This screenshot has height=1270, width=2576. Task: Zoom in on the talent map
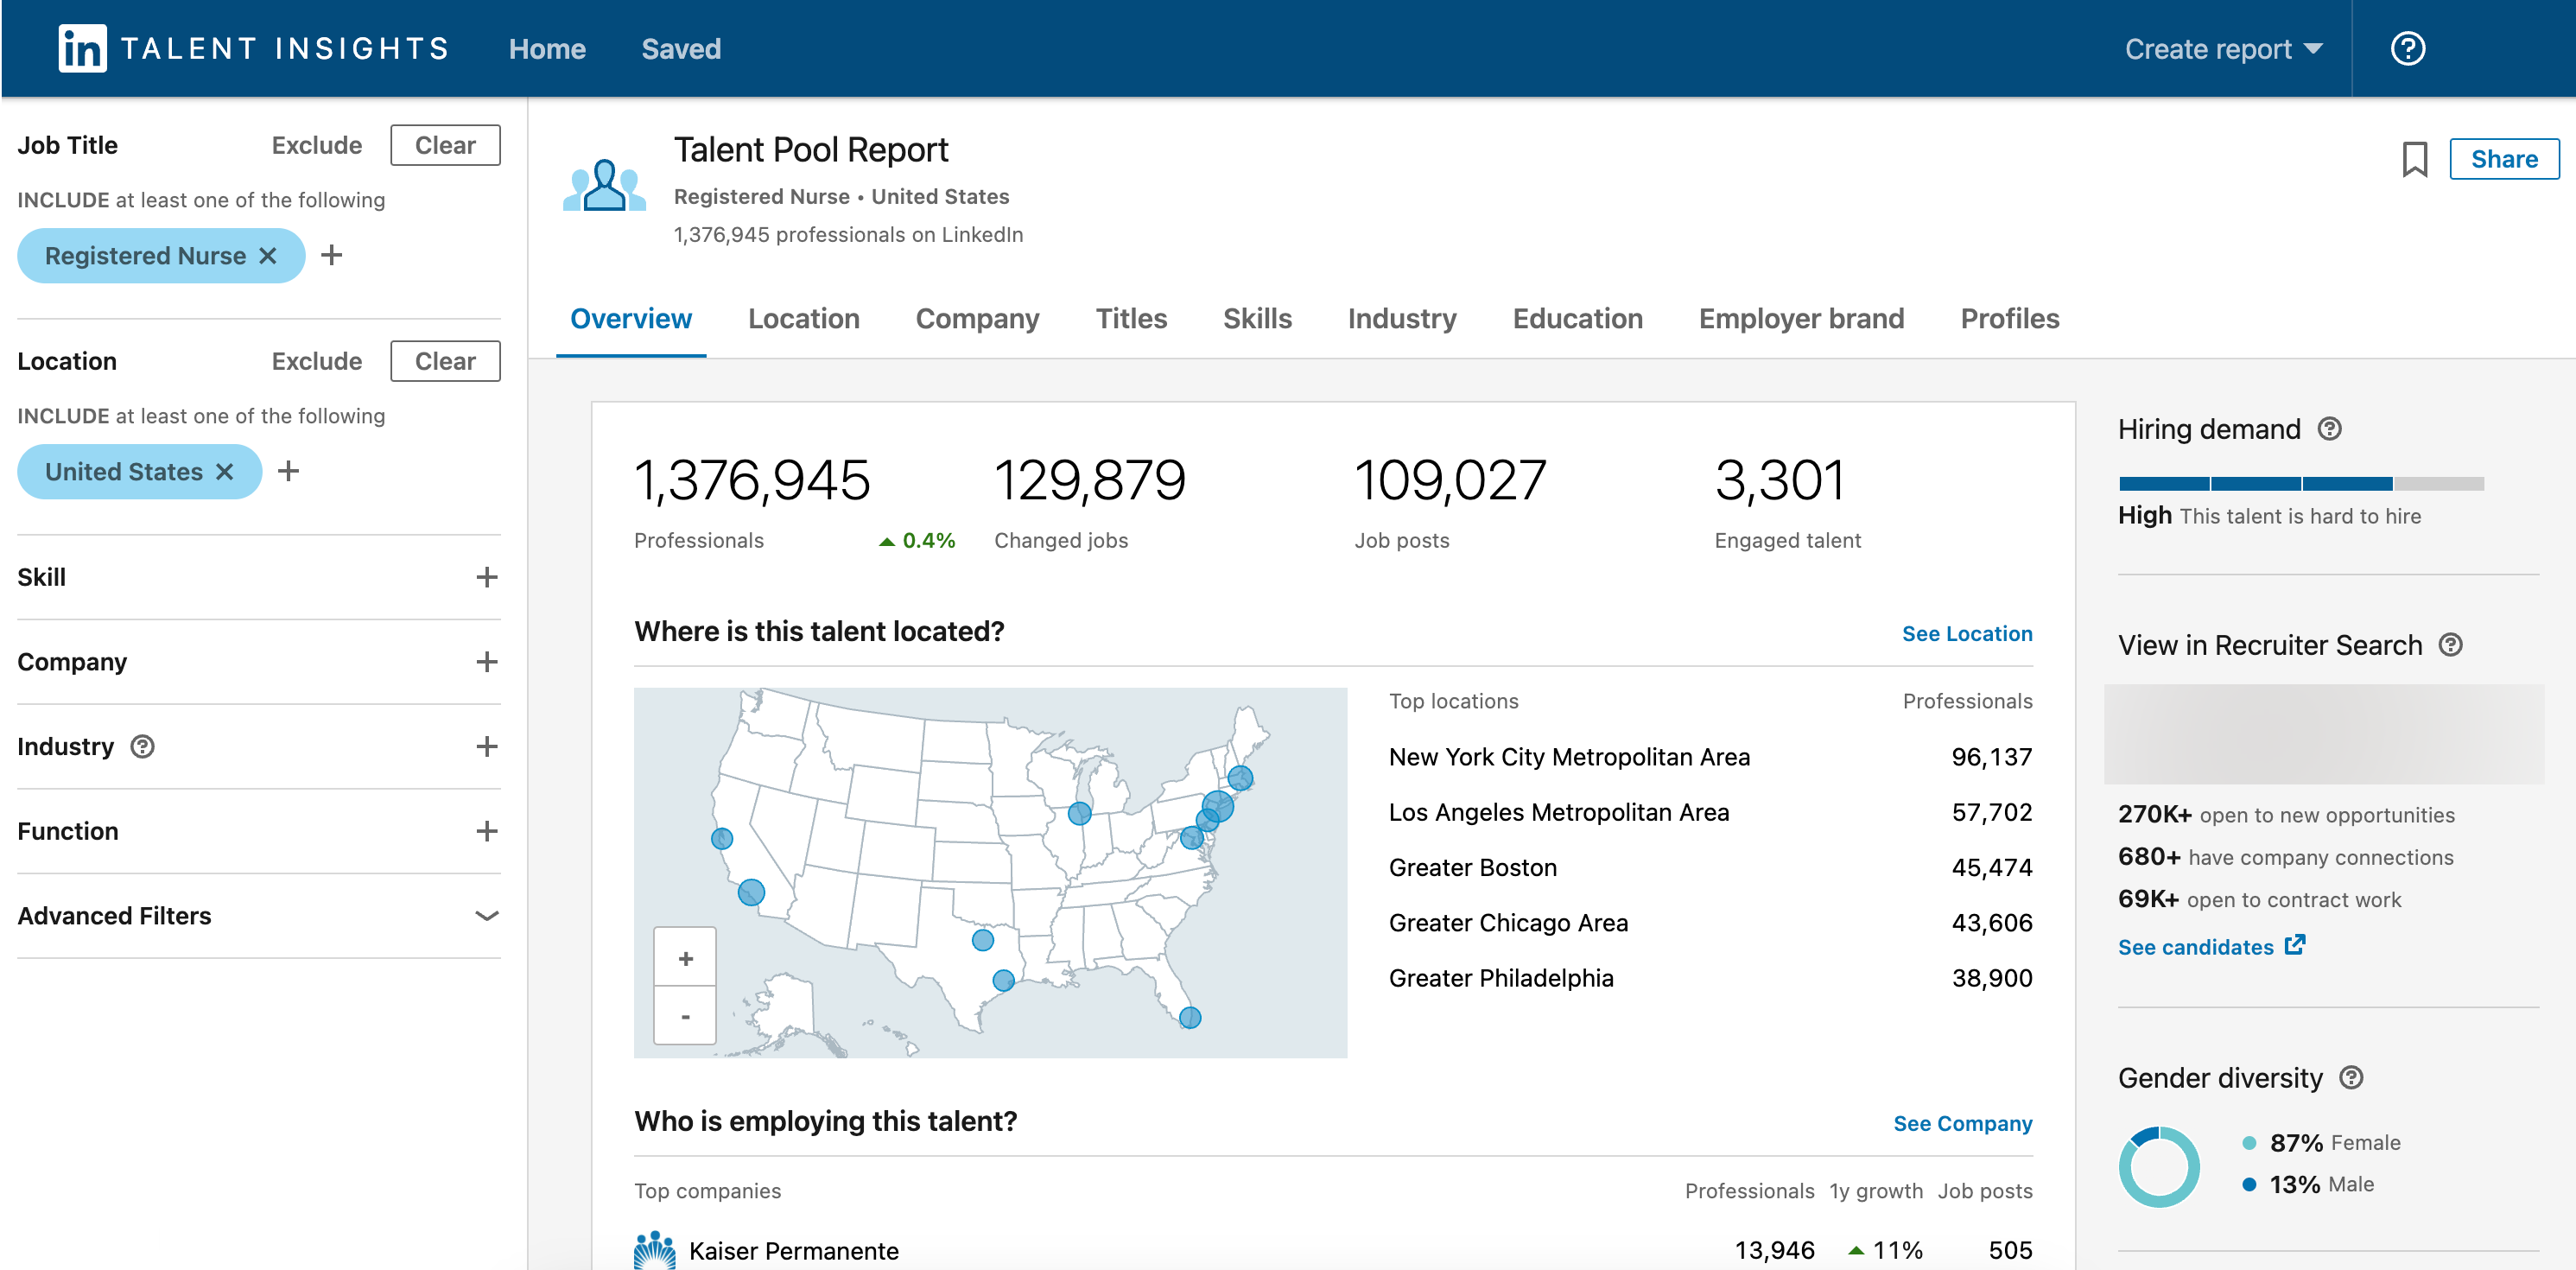coord(685,958)
